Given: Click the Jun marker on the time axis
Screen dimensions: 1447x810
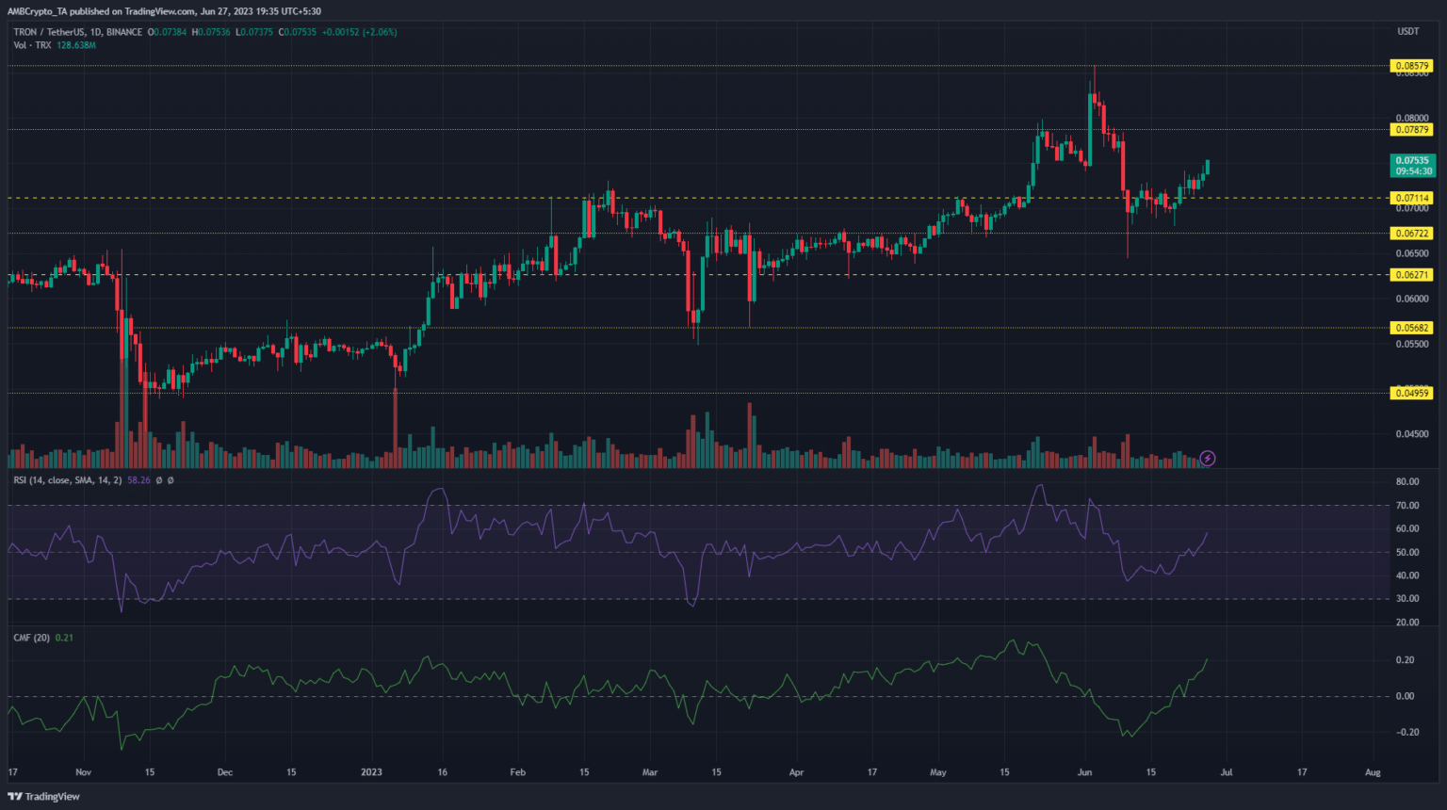Looking at the screenshot, I should (1084, 772).
